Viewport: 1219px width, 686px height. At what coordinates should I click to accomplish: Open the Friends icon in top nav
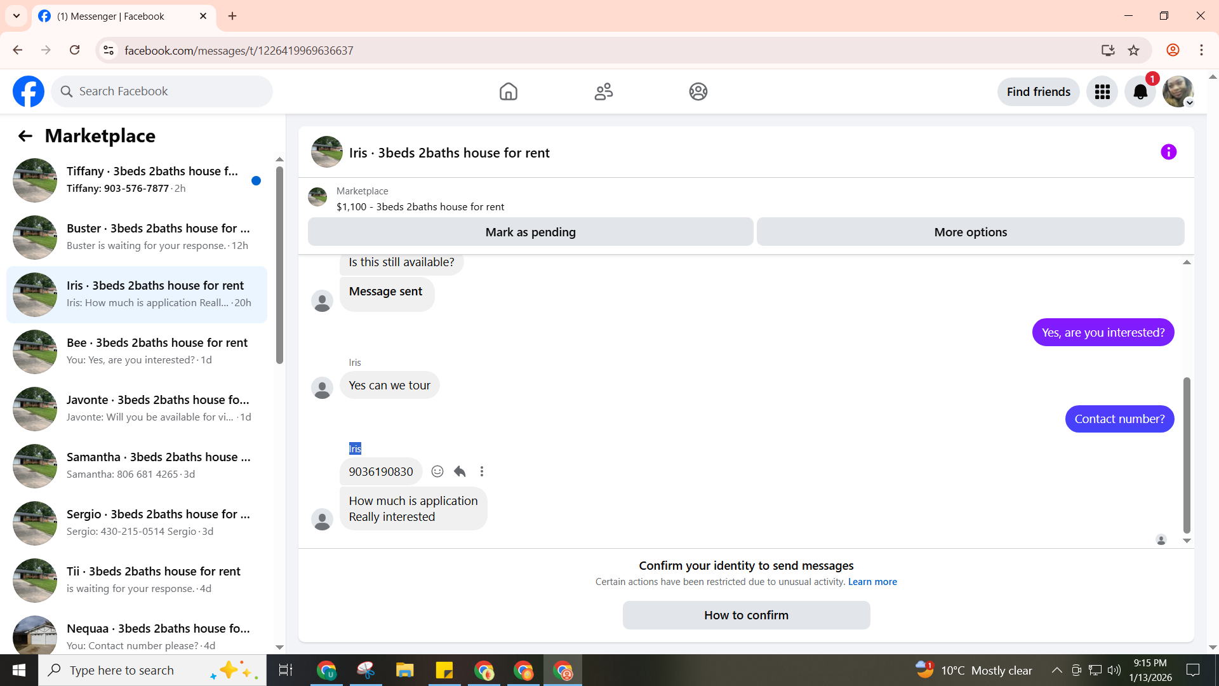pos(603,91)
